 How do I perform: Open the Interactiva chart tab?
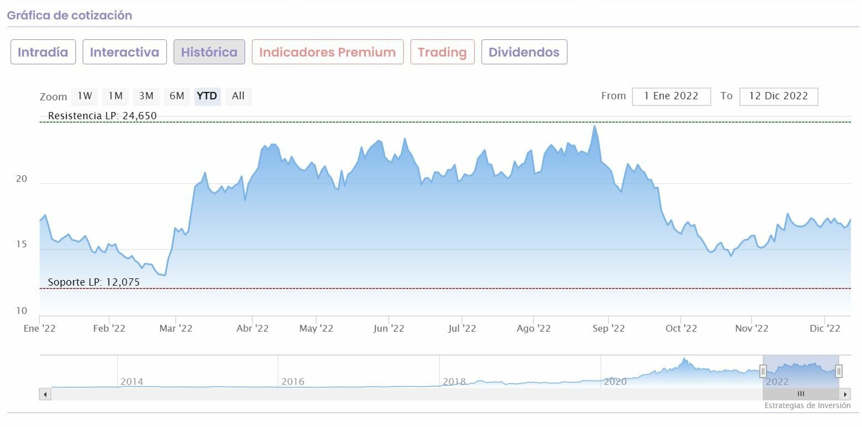124,52
